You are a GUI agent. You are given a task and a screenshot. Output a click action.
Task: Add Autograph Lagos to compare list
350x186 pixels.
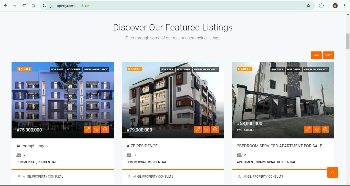(105, 129)
